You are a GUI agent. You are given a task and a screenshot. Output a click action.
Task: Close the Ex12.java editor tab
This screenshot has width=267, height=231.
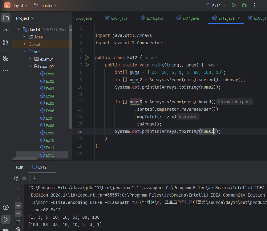[x=240, y=18]
